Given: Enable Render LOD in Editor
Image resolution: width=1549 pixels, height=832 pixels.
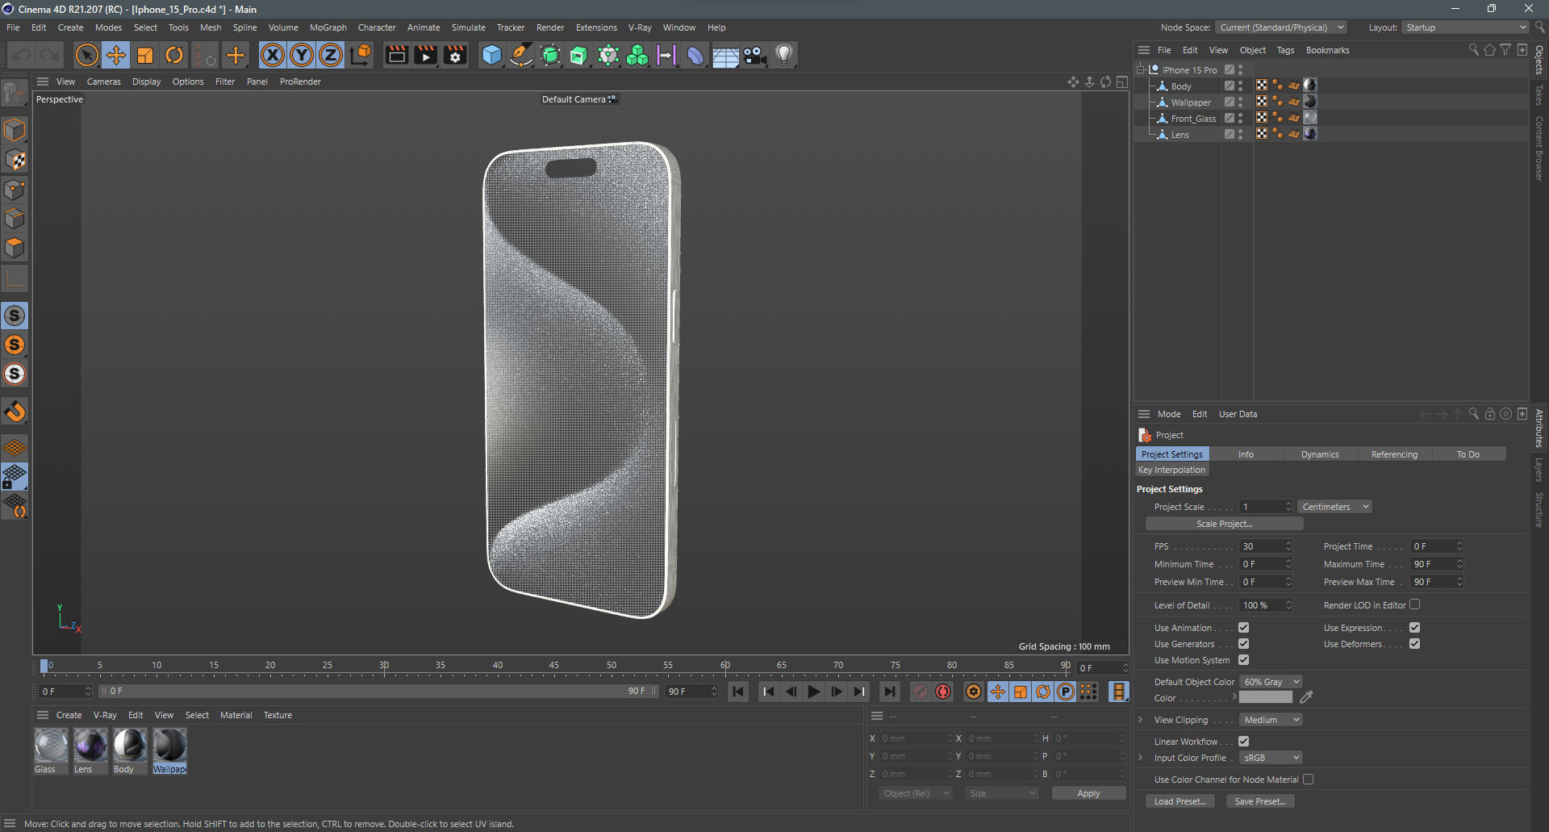Looking at the screenshot, I should pyautogui.click(x=1414, y=604).
